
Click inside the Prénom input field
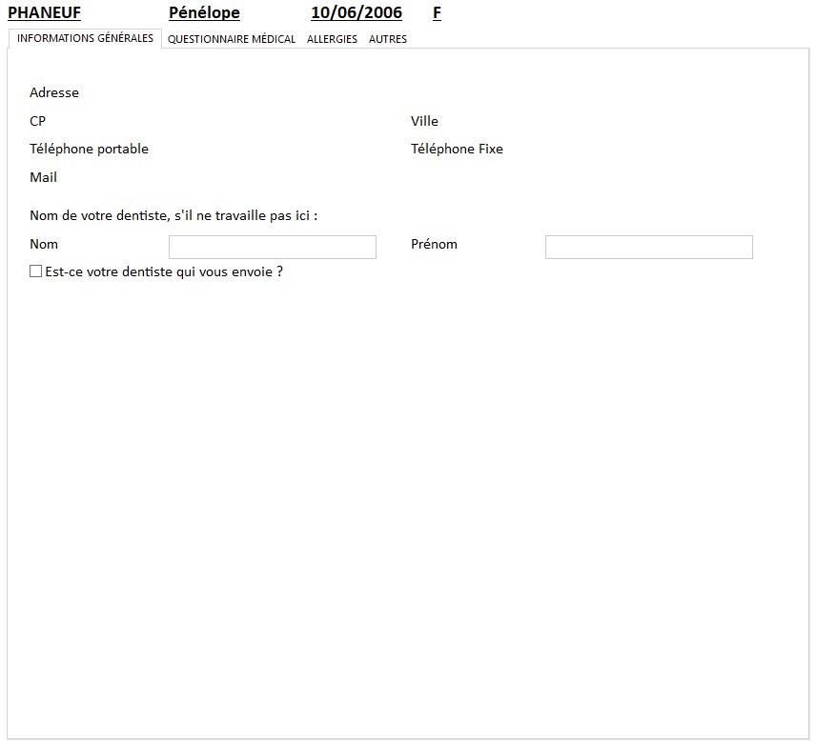(x=648, y=247)
